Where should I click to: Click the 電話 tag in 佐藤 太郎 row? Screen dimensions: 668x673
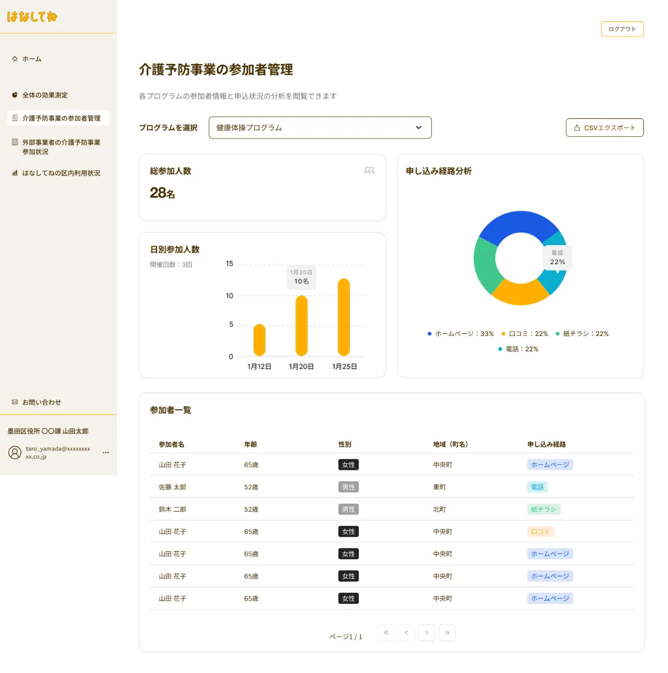(537, 487)
